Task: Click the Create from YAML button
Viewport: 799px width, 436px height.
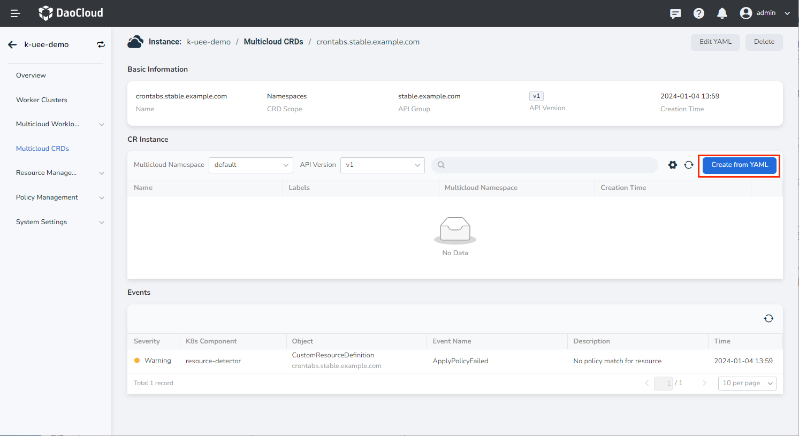Action: coord(739,165)
